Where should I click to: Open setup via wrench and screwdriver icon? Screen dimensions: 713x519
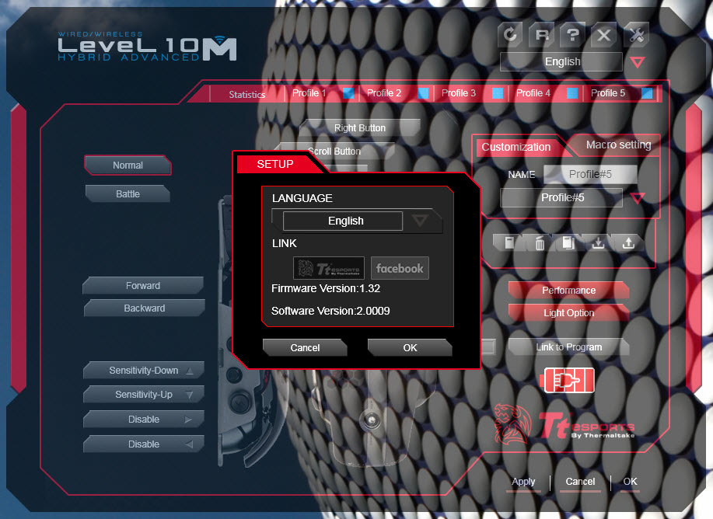[x=636, y=35]
